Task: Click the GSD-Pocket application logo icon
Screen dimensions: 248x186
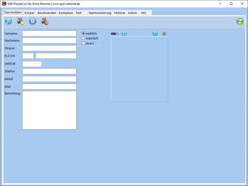Action: pyautogui.click(x=4, y=4)
